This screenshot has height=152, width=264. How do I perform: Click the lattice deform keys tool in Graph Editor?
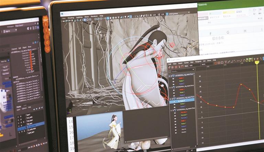click(176, 67)
